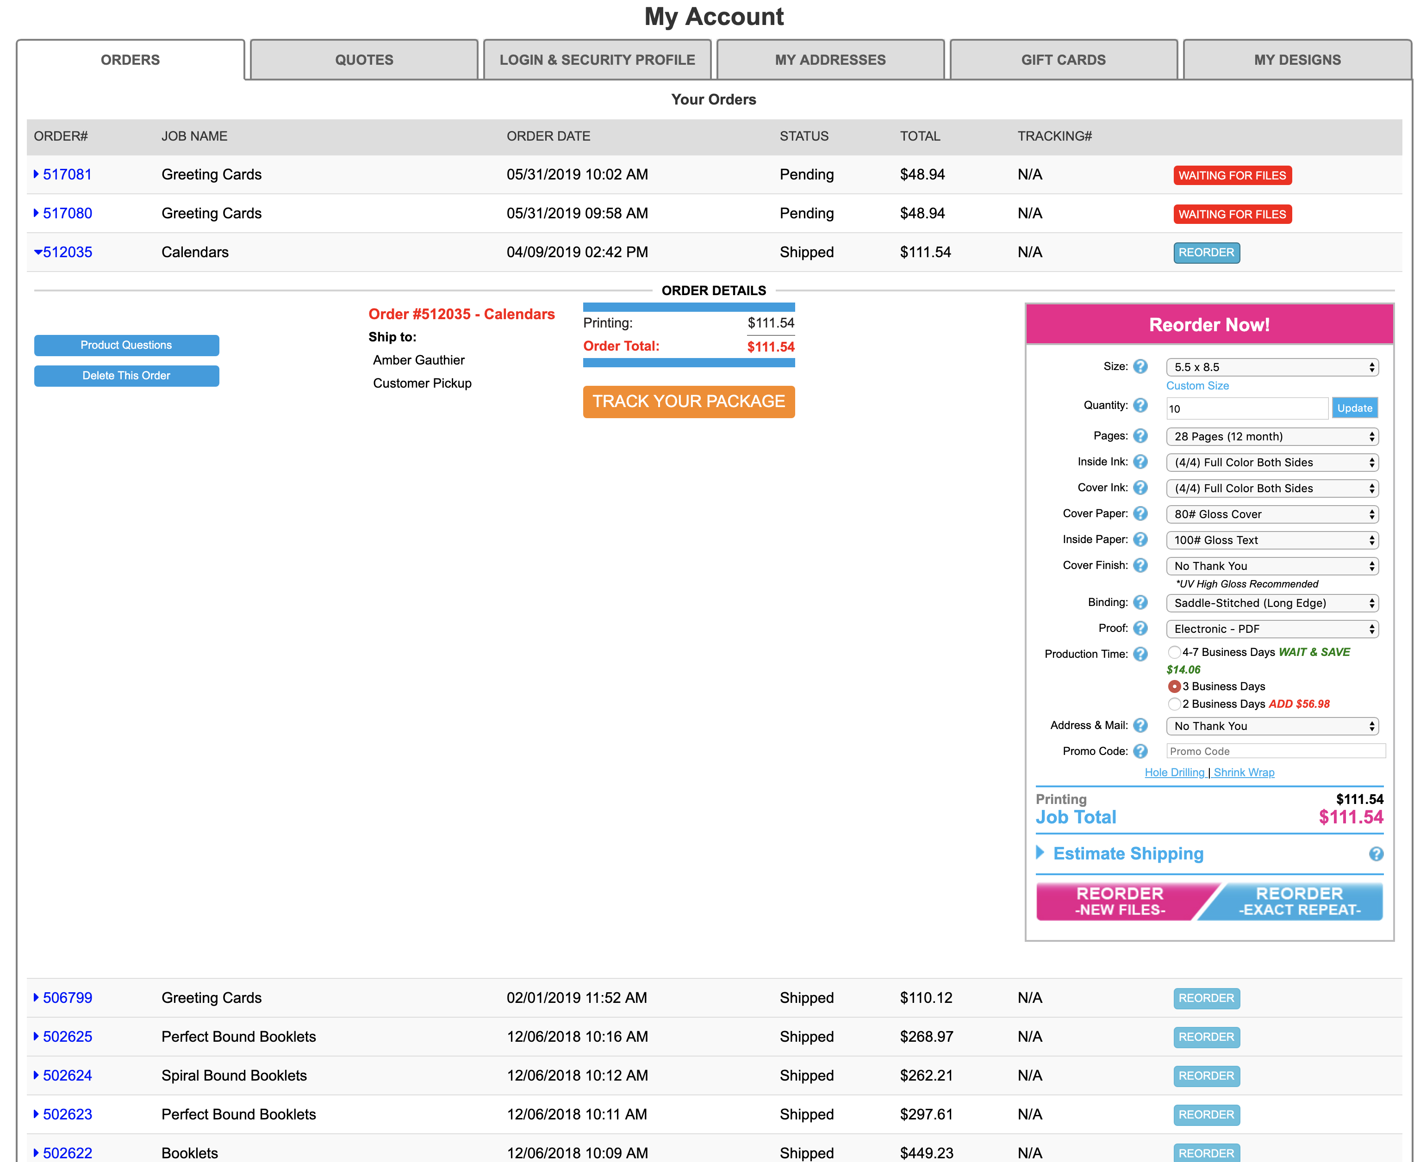Open the Pages help question icon

tap(1140, 436)
